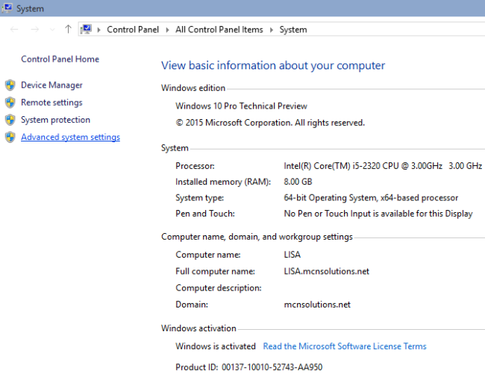The width and height of the screenshot is (485, 376).
Task: Click the Back arrow navigation button
Action: tap(14, 29)
